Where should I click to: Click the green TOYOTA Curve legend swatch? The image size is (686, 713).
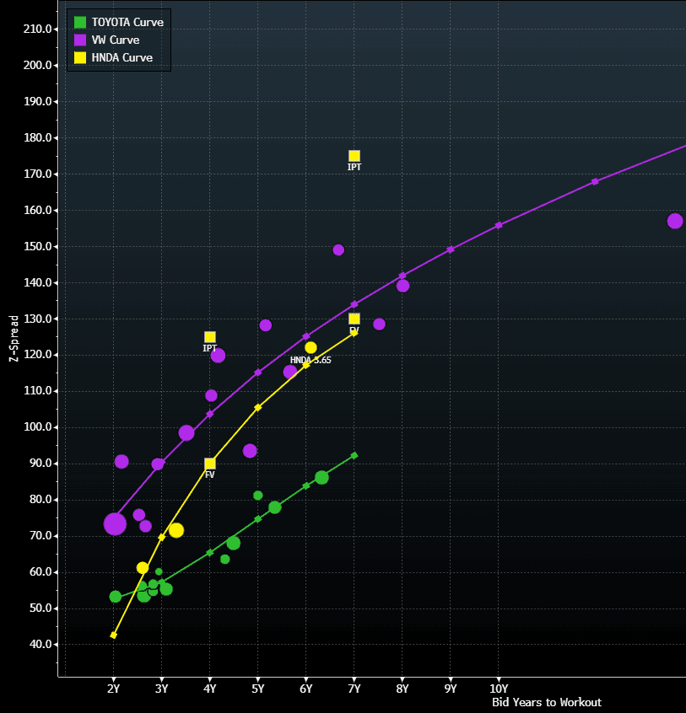point(80,22)
